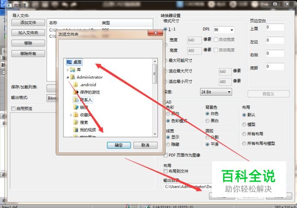The height and width of the screenshot is (208, 297).
Task: Click 移除 button
Action: (x=28, y=43)
